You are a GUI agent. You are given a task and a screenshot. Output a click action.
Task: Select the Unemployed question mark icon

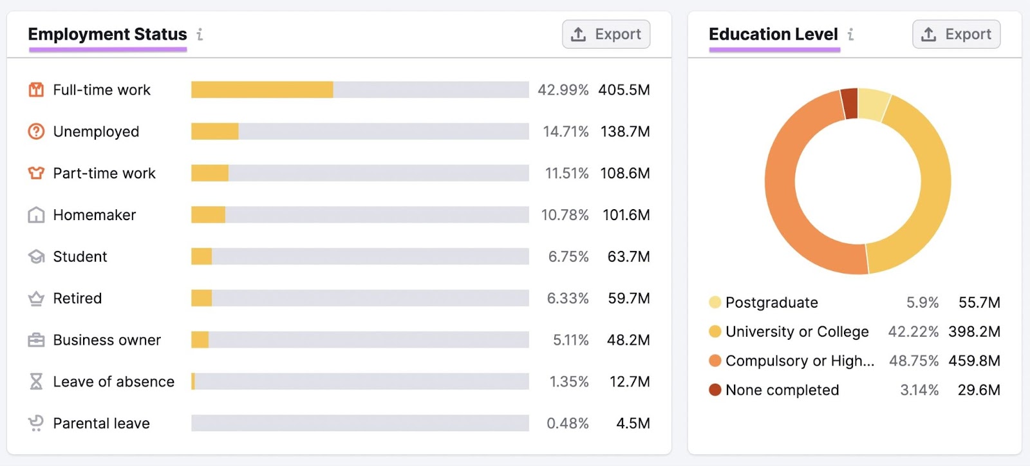(x=35, y=131)
